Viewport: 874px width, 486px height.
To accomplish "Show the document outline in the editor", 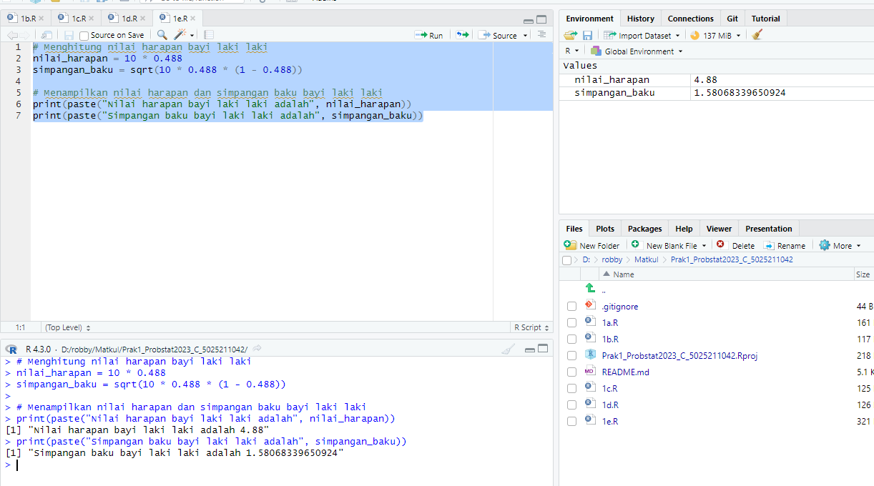I will point(541,34).
